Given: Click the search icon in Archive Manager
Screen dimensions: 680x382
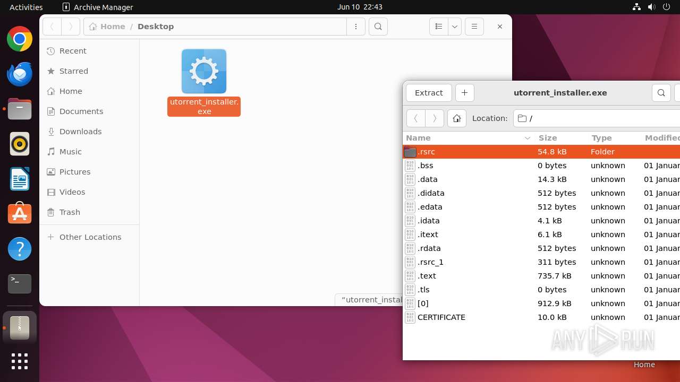Looking at the screenshot, I should 661,93.
